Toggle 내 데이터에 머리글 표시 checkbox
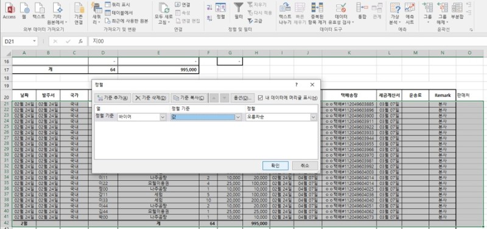This screenshot has height=229, width=487. pos(261,97)
